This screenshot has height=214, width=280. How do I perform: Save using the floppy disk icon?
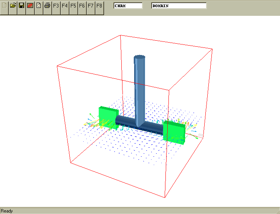pyautogui.click(x=21, y=6)
